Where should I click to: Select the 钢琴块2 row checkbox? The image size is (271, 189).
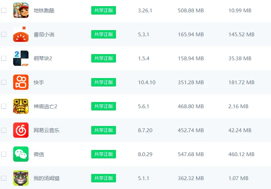click(x=4, y=58)
